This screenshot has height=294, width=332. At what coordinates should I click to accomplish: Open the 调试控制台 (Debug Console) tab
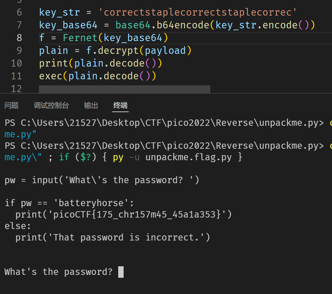point(51,105)
